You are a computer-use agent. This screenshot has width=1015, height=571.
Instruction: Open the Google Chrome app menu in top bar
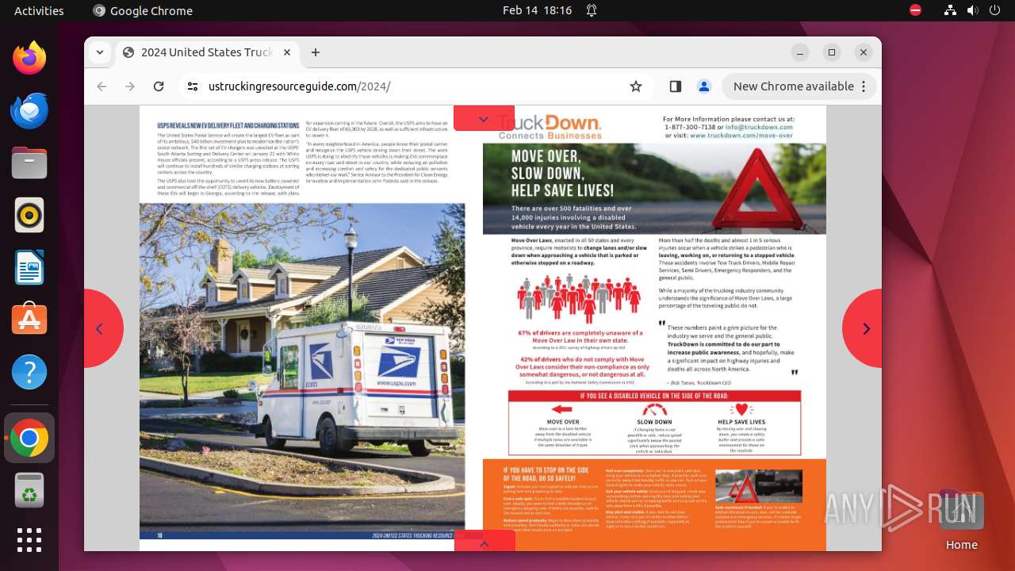(x=143, y=10)
